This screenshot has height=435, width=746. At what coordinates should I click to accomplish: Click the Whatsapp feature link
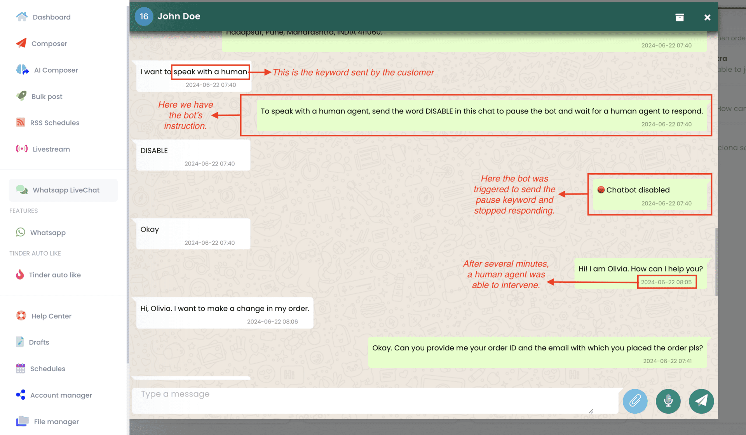pyautogui.click(x=48, y=233)
